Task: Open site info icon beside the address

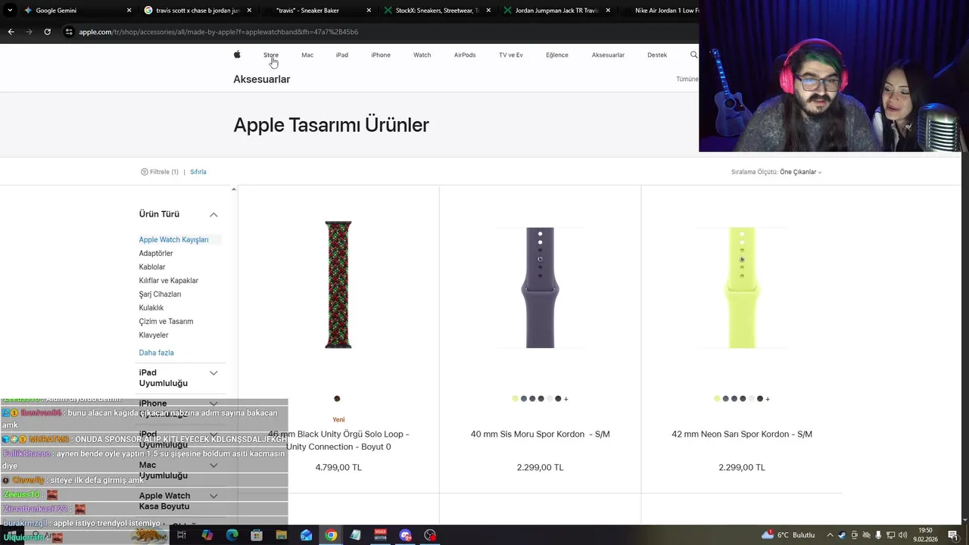Action: pos(69,32)
